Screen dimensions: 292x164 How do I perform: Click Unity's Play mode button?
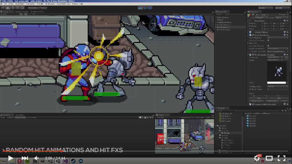point(140,8)
